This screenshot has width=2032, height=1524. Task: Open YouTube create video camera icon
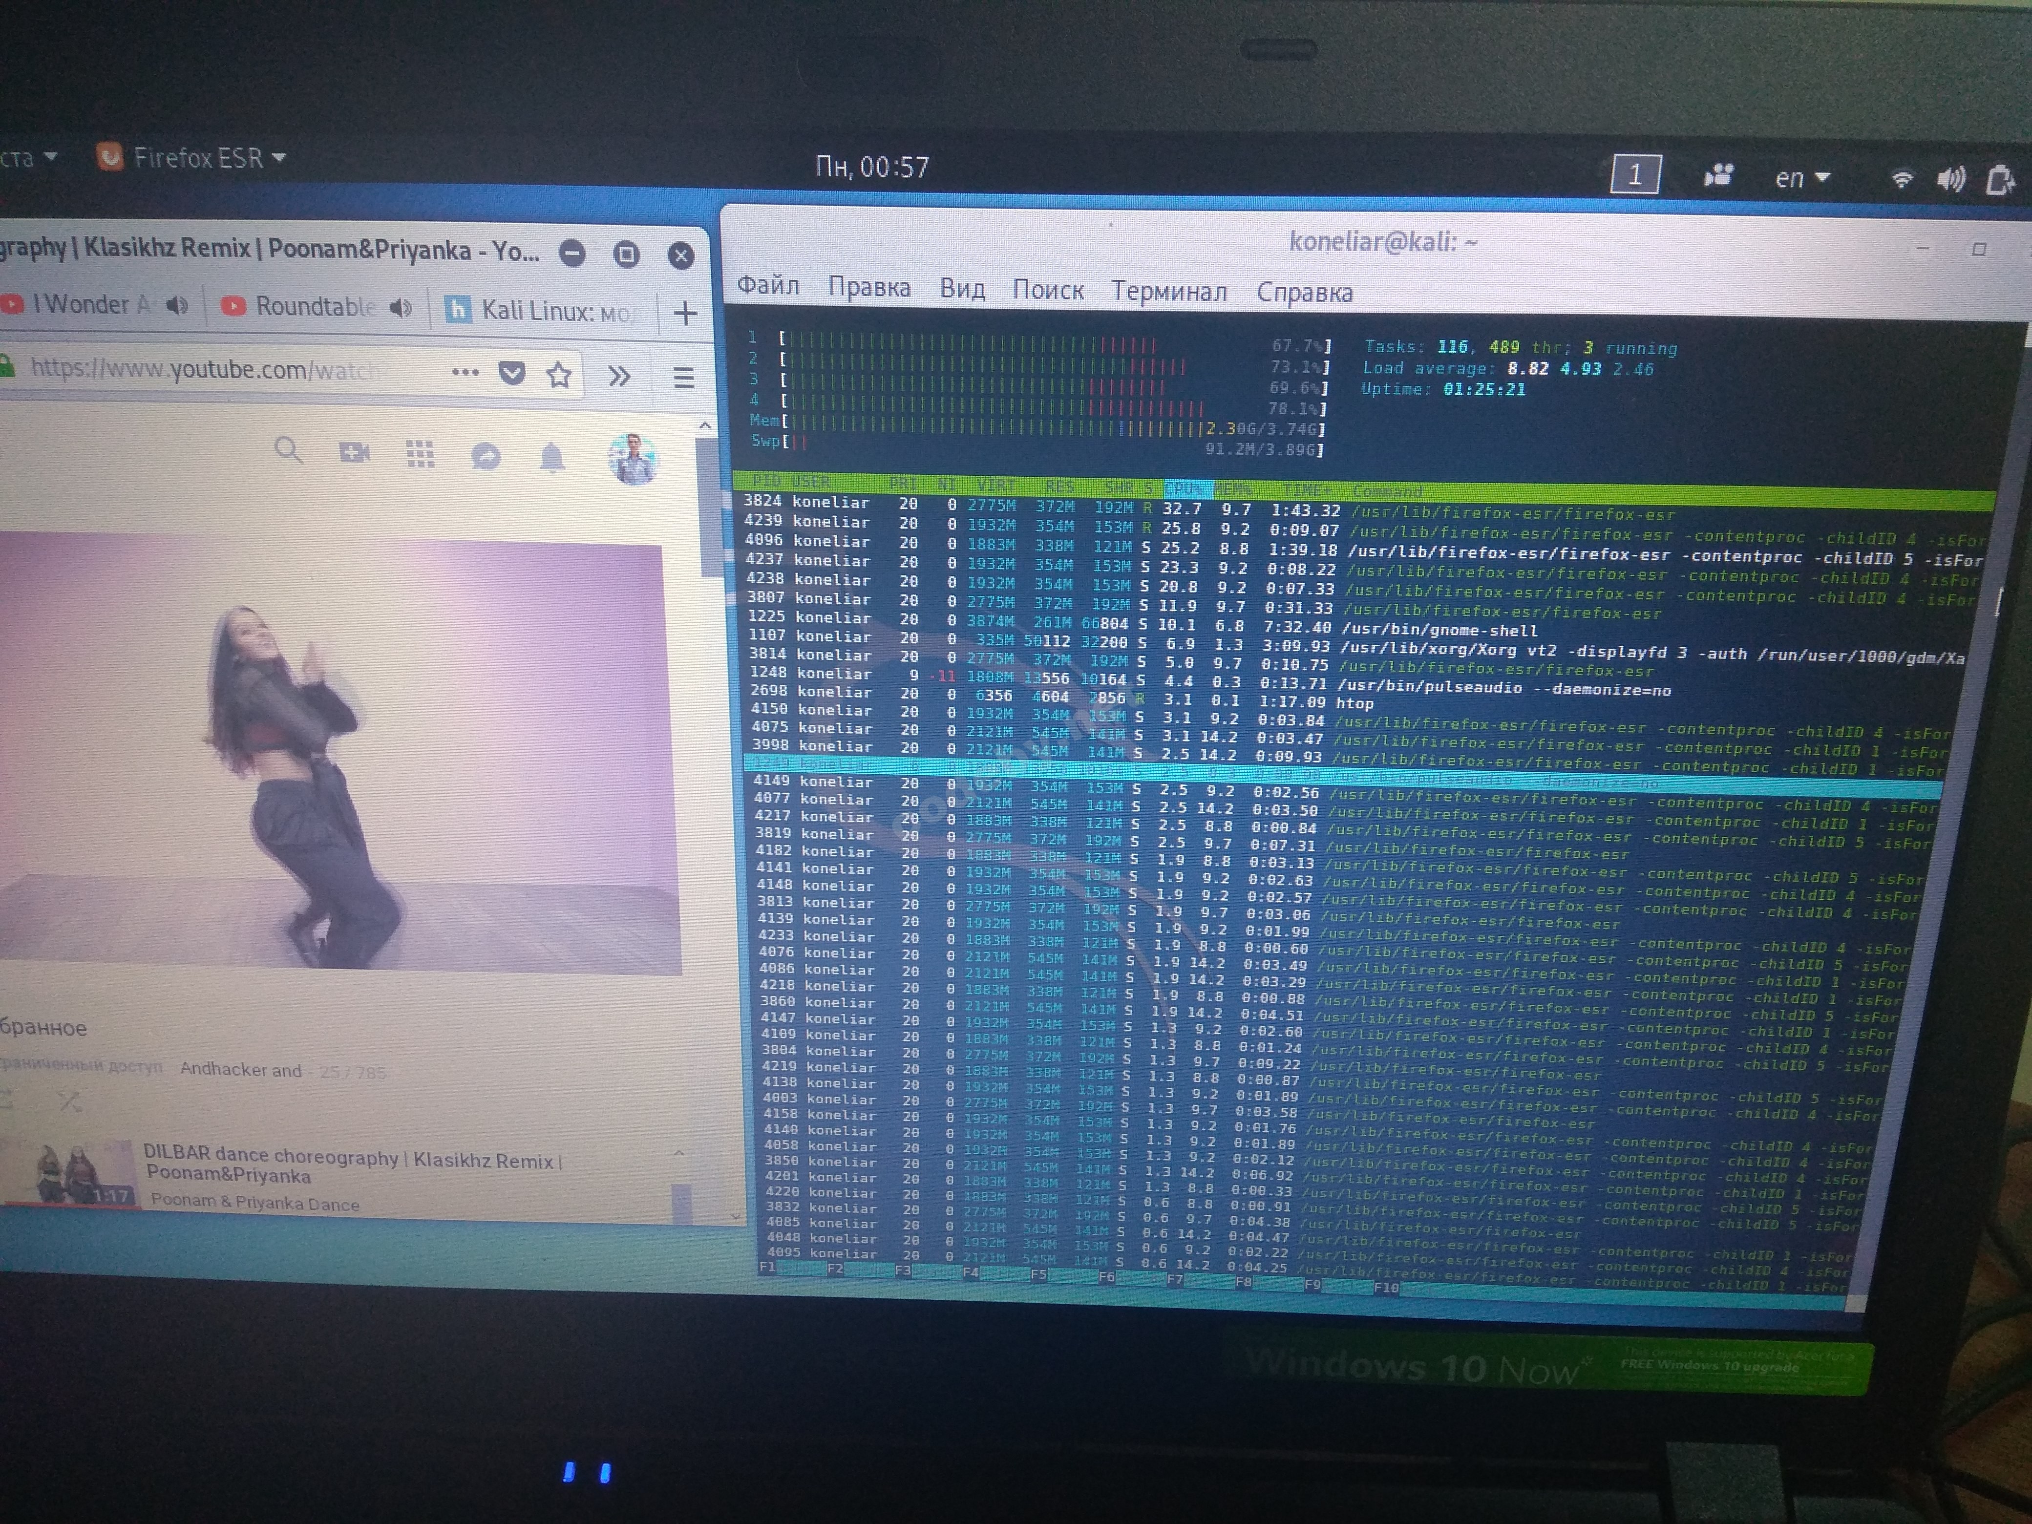(355, 452)
